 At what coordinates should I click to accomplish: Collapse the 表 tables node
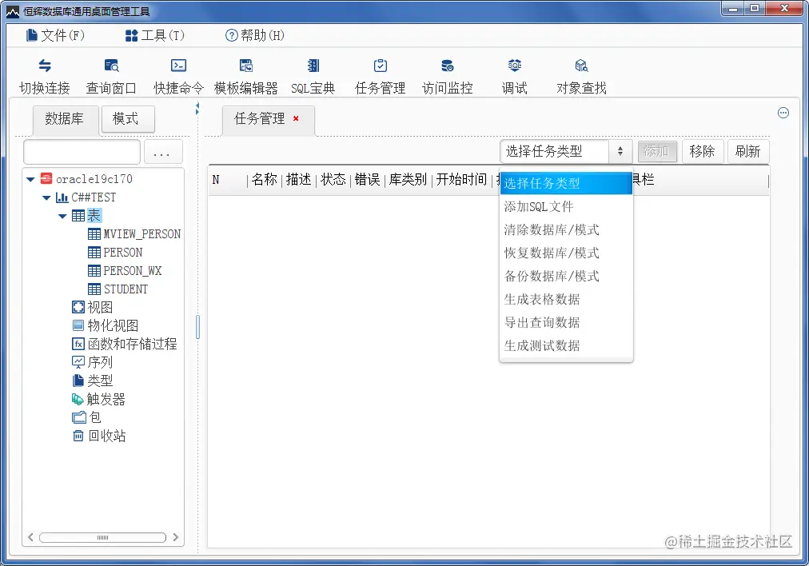[62, 216]
